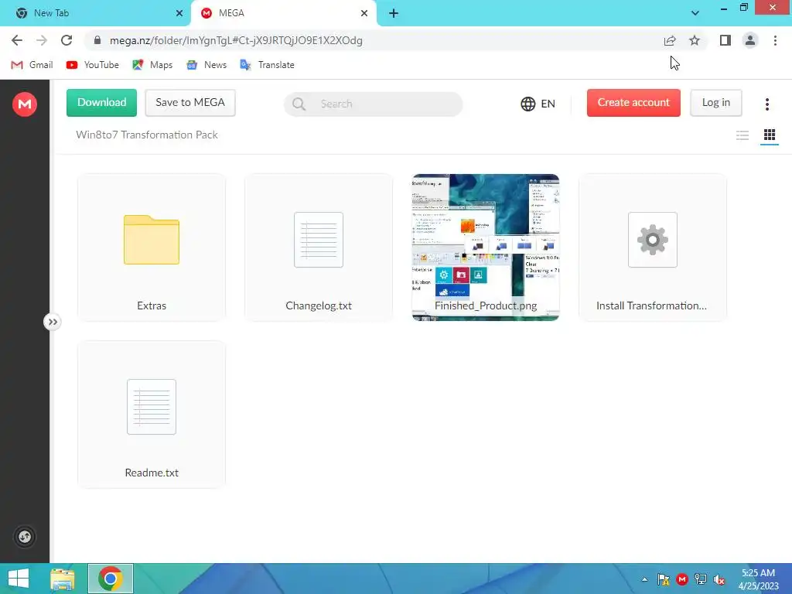Screen dimensions: 792x594
Task: Click the Chrome taskbar icon
Action: pyautogui.click(x=111, y=579)
